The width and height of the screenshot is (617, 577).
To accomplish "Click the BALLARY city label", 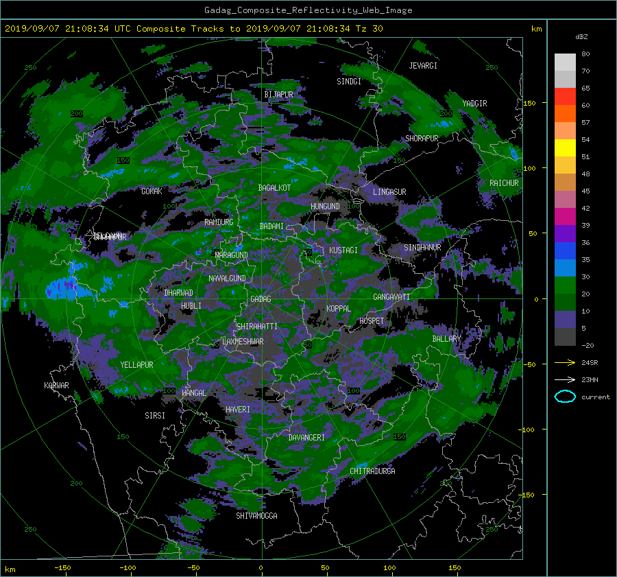I will tap(446, 339).
